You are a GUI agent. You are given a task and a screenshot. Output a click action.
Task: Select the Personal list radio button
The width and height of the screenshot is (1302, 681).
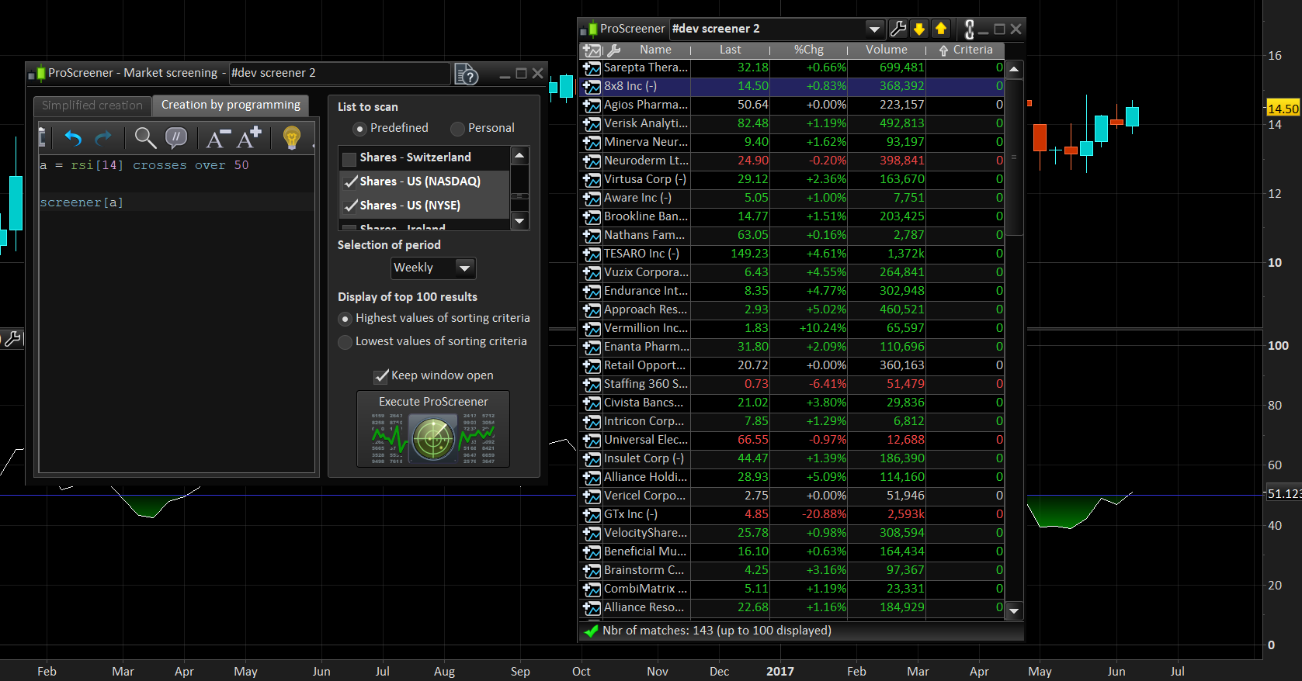(x=457, y=128)
